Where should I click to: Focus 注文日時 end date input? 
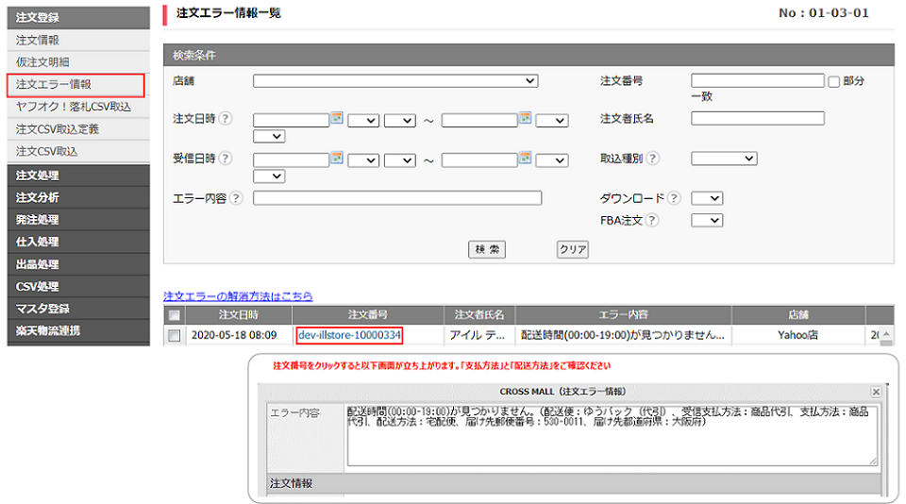[x=479, y=120]
